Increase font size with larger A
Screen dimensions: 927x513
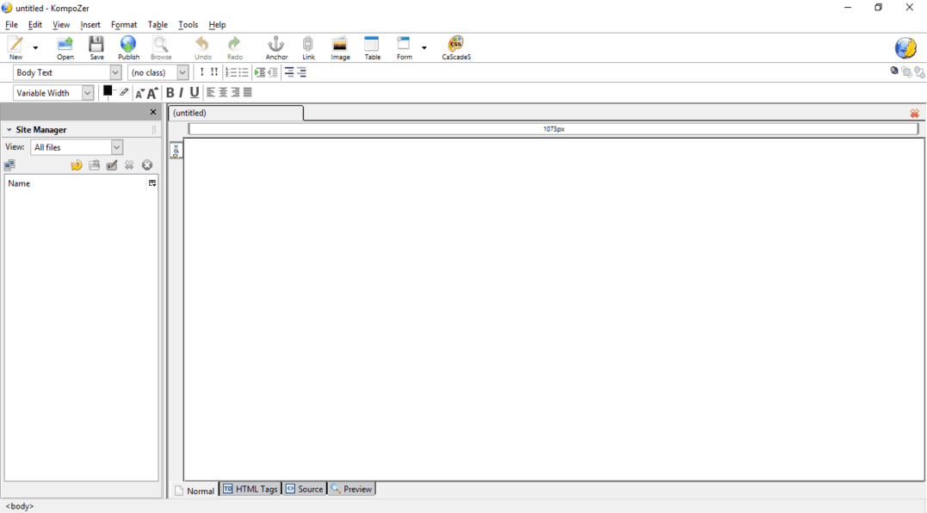click(152, 93)
